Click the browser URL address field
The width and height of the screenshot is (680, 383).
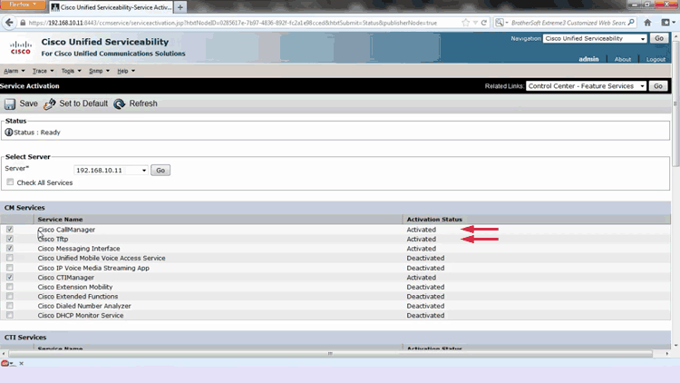(x=243, y=23)
